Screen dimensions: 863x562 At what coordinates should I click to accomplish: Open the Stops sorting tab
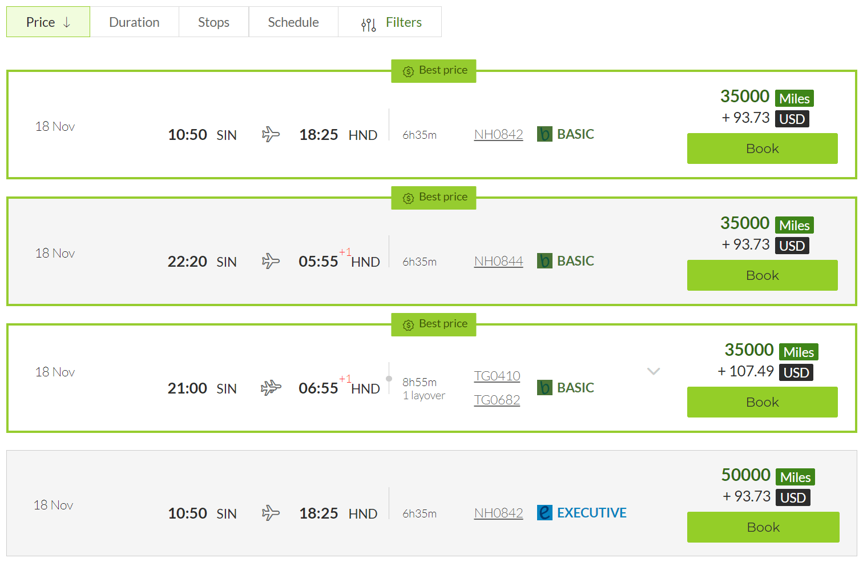tap(213, 22)
